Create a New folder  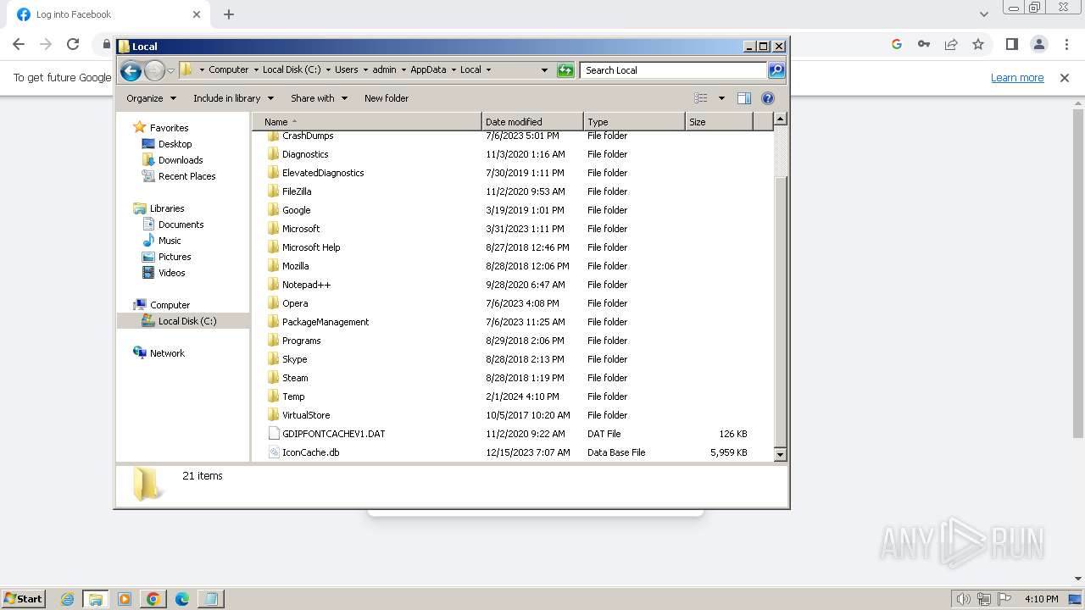point(387,98)
